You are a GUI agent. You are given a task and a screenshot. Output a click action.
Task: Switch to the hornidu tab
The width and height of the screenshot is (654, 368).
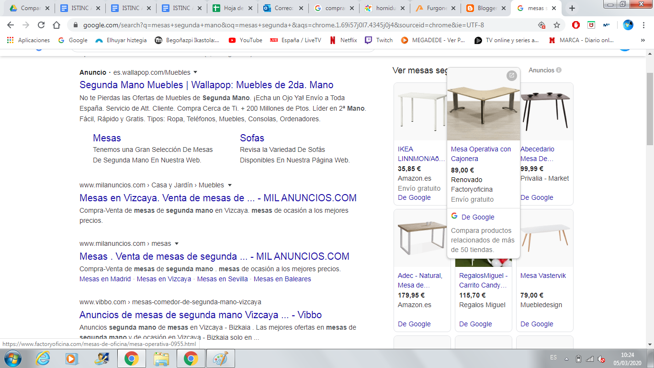click(384, 8)
